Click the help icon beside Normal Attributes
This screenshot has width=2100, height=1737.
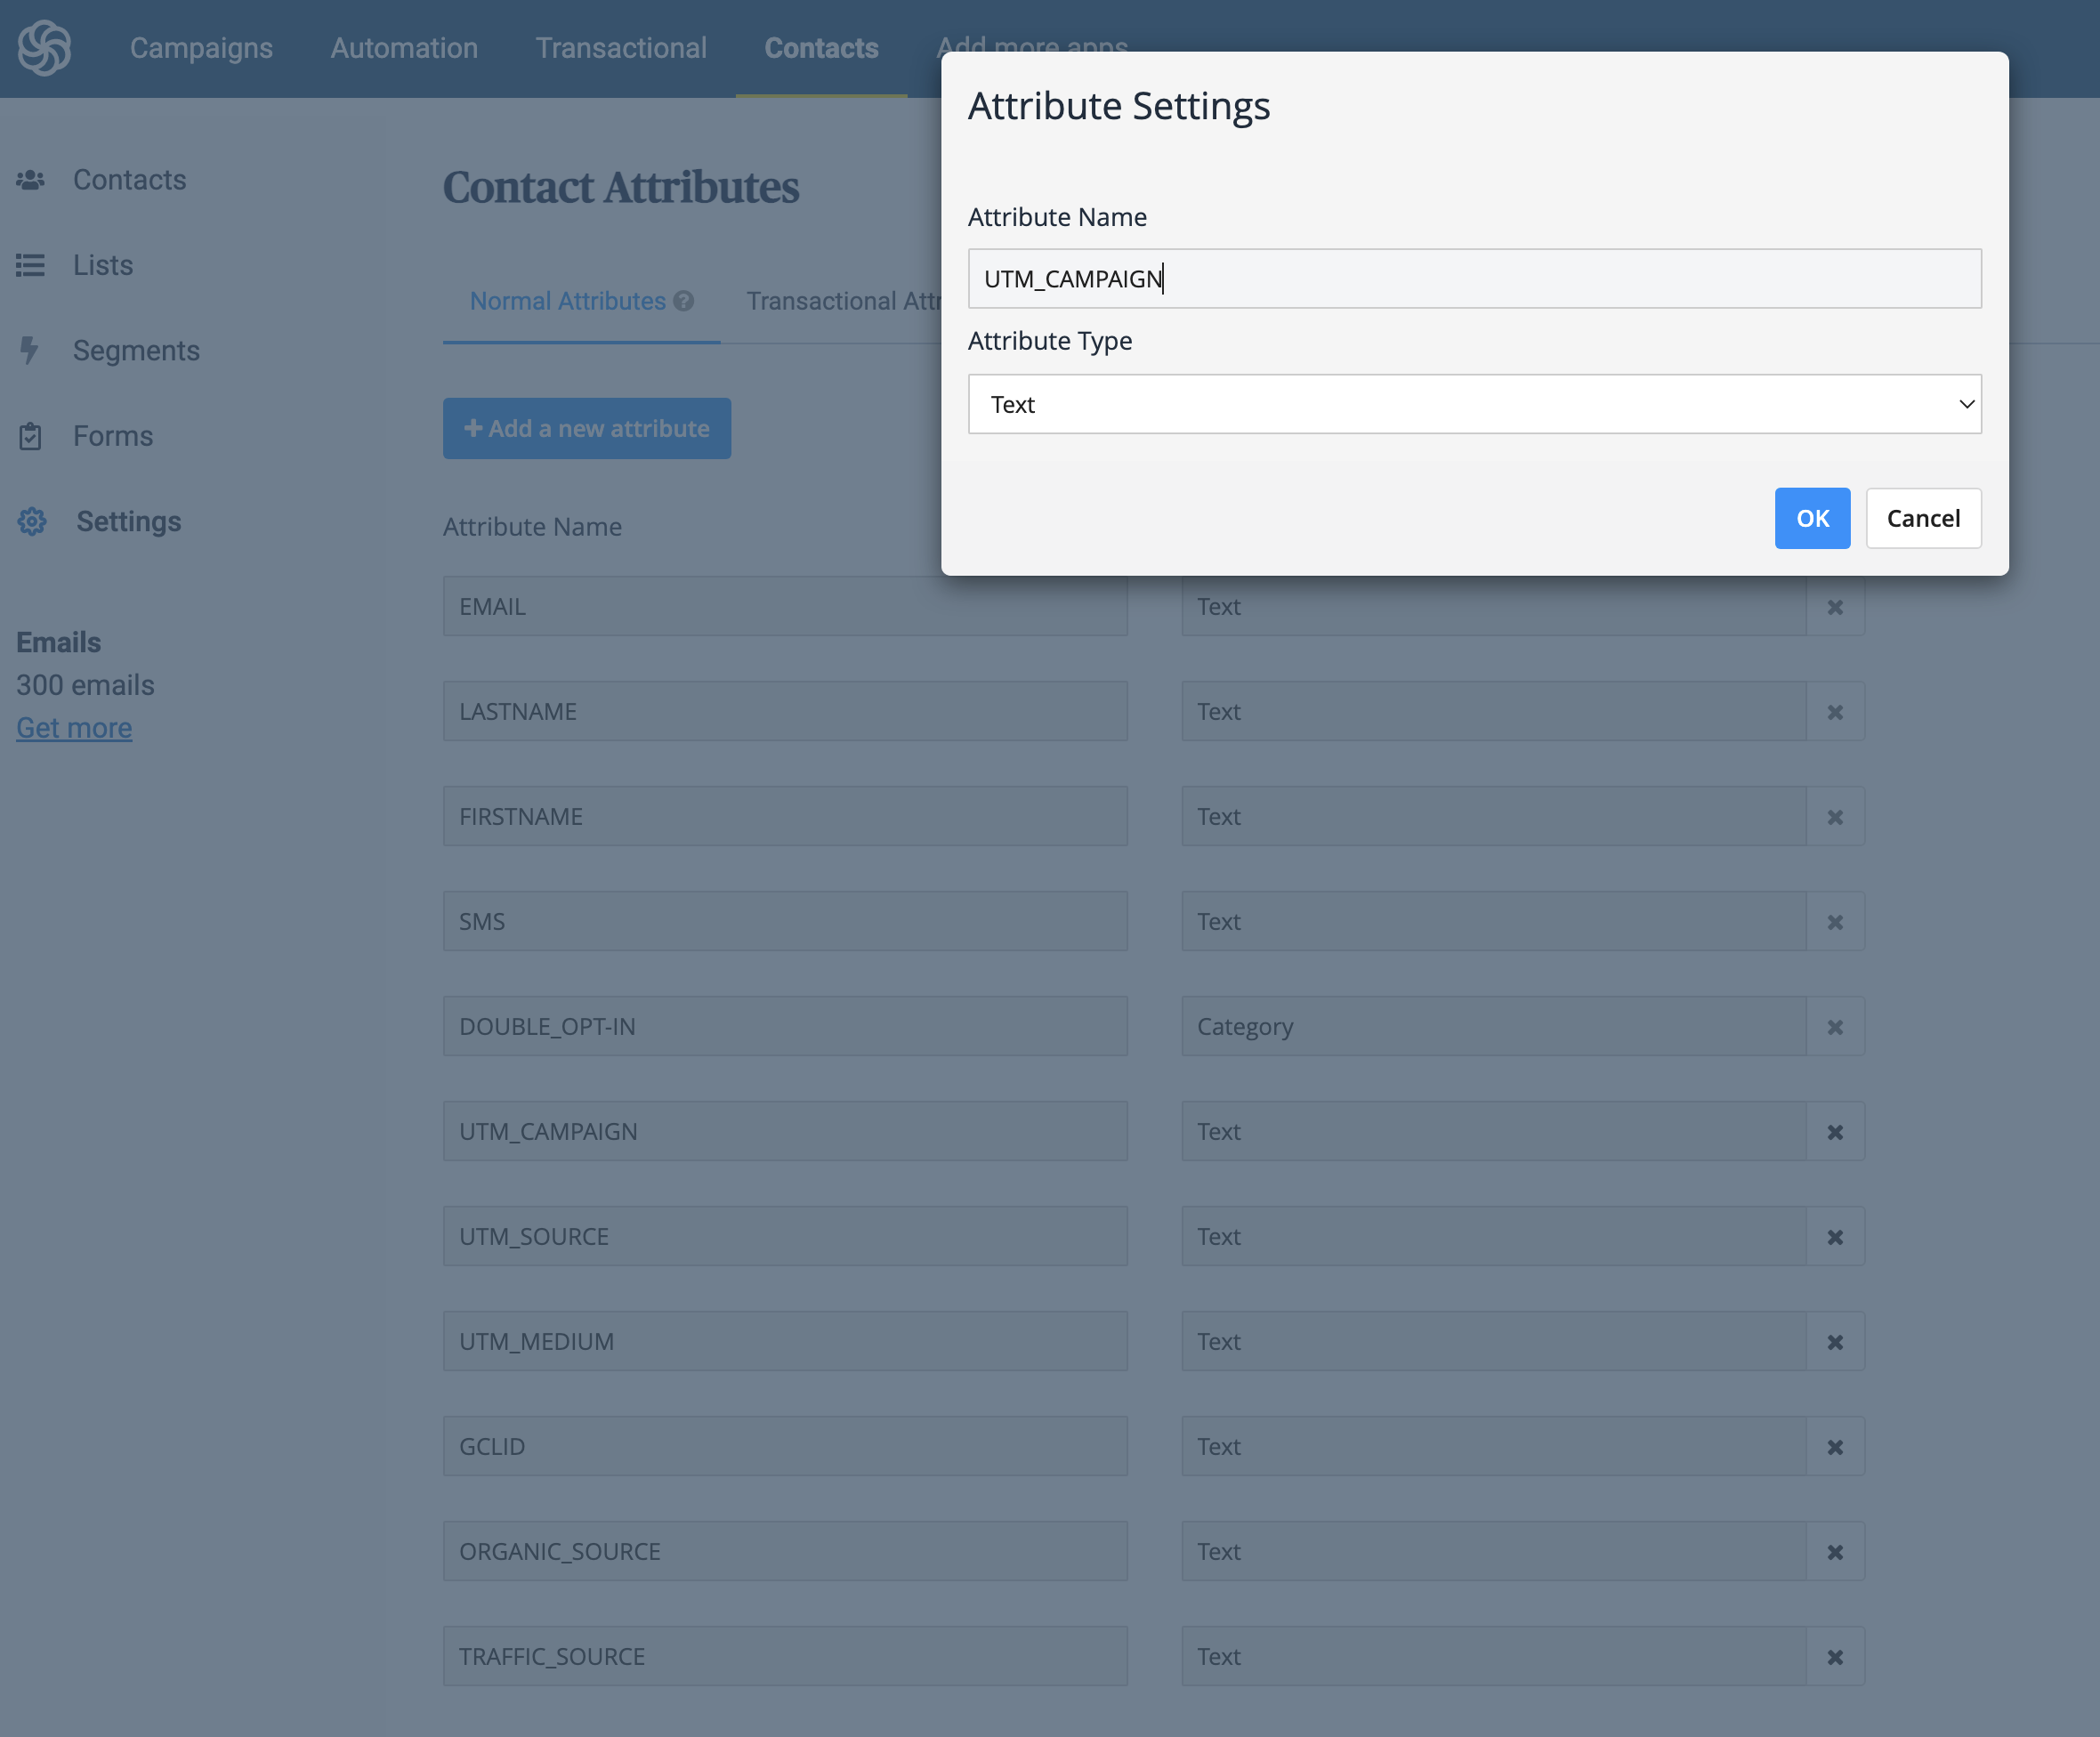[x=684, y=301]
